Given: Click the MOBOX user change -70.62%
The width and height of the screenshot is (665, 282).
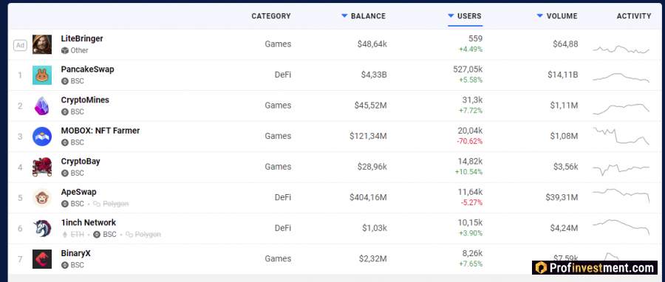Looking at the screenshot, I should pyautogui.click(x=469, y=142).
